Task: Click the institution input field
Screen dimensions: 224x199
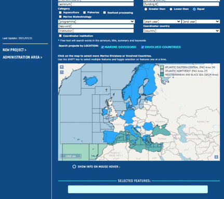Action: (x=96, y=31)
